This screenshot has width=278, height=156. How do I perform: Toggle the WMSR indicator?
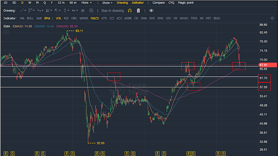[84, 18]
